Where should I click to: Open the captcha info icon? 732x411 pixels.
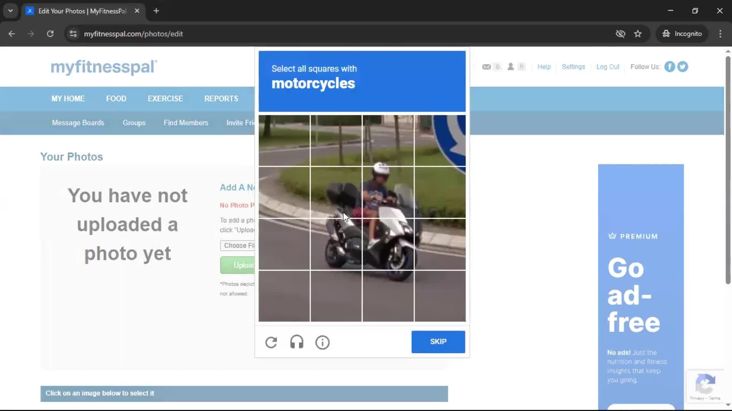(x=322, y=342)
